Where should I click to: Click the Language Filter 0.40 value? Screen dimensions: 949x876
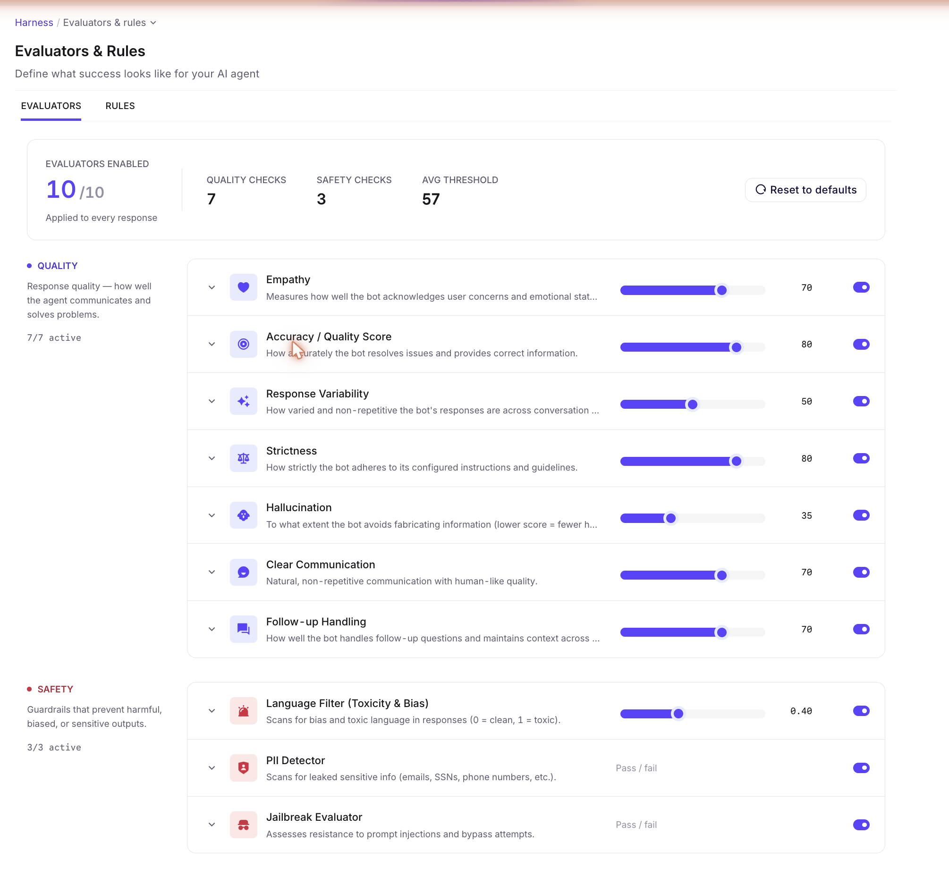[801, 711]
